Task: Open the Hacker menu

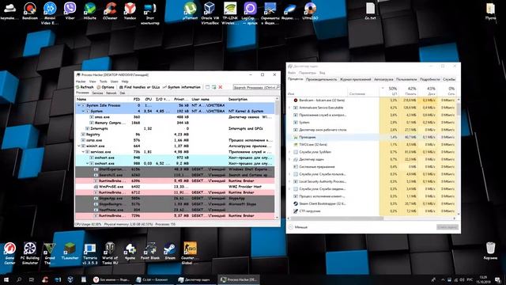Action: (x=81, y=82)
